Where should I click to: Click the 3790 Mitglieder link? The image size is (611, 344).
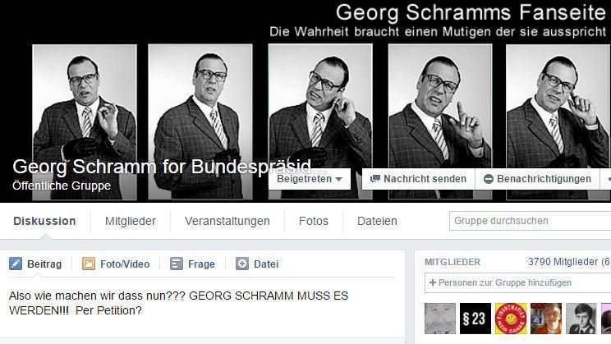click(563, 262)
